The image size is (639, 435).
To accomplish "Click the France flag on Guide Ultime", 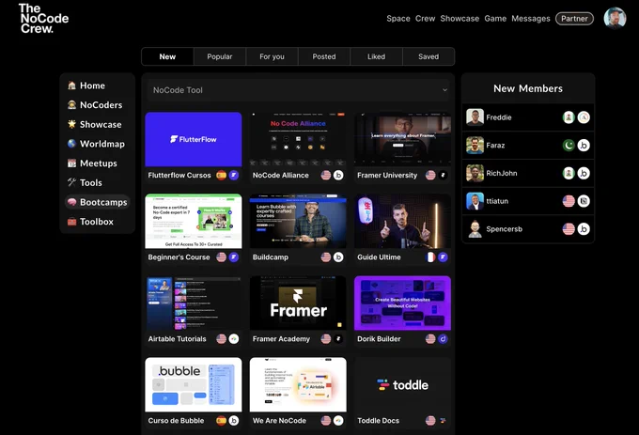I will [x=430, y=257].
